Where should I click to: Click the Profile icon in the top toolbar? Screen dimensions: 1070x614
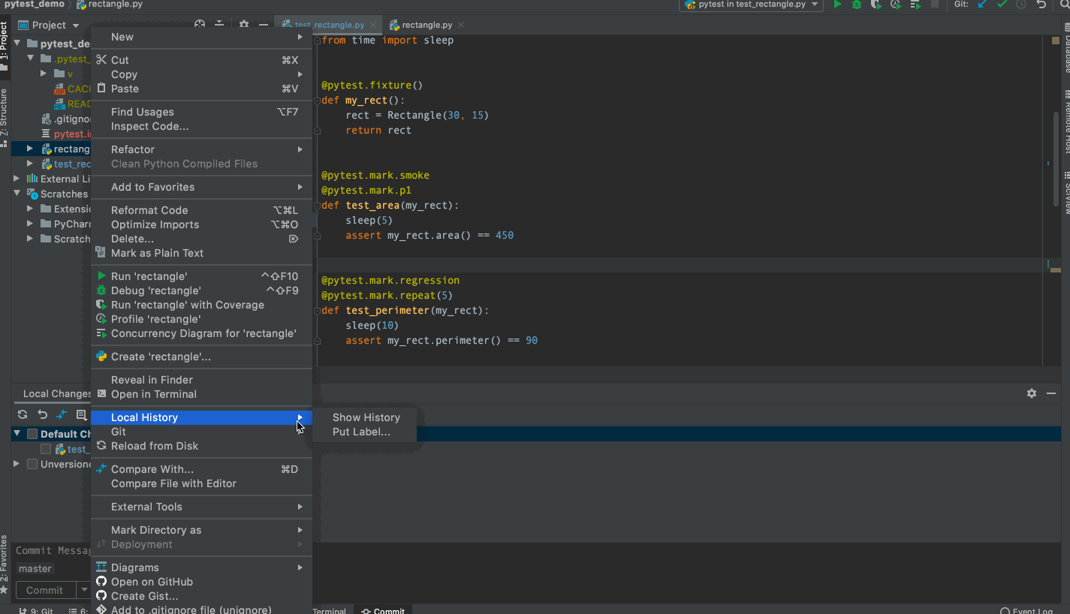[896, 5]
